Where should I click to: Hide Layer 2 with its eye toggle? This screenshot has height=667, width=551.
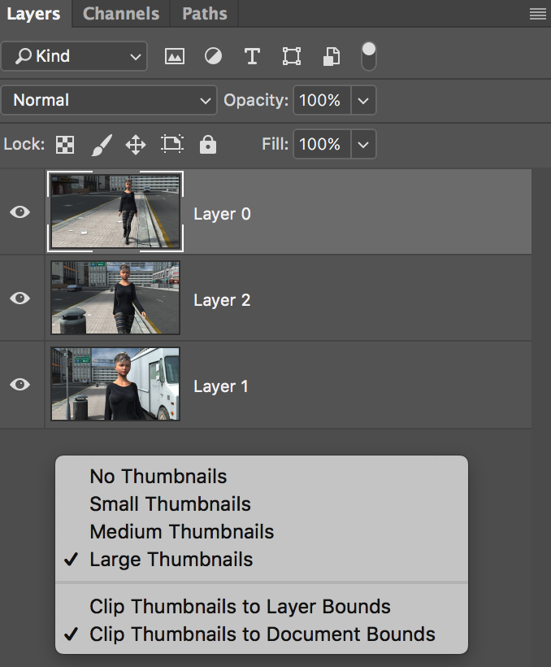click(20, 299)
